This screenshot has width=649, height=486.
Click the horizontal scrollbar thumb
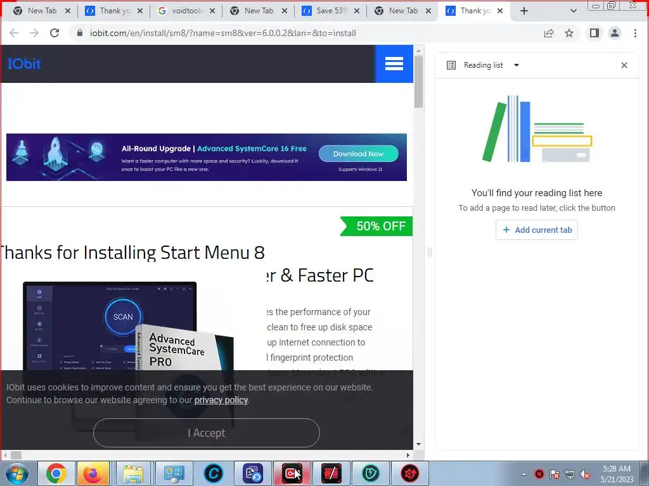(16, 455)
